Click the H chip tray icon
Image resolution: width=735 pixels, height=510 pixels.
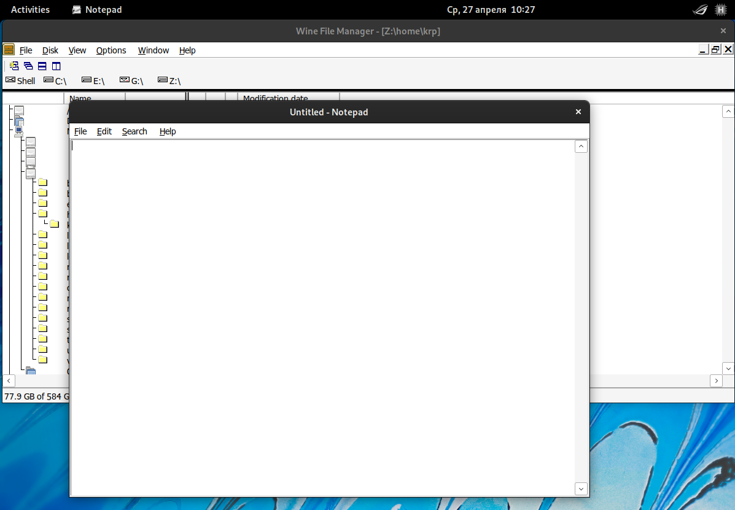(720, 10)
